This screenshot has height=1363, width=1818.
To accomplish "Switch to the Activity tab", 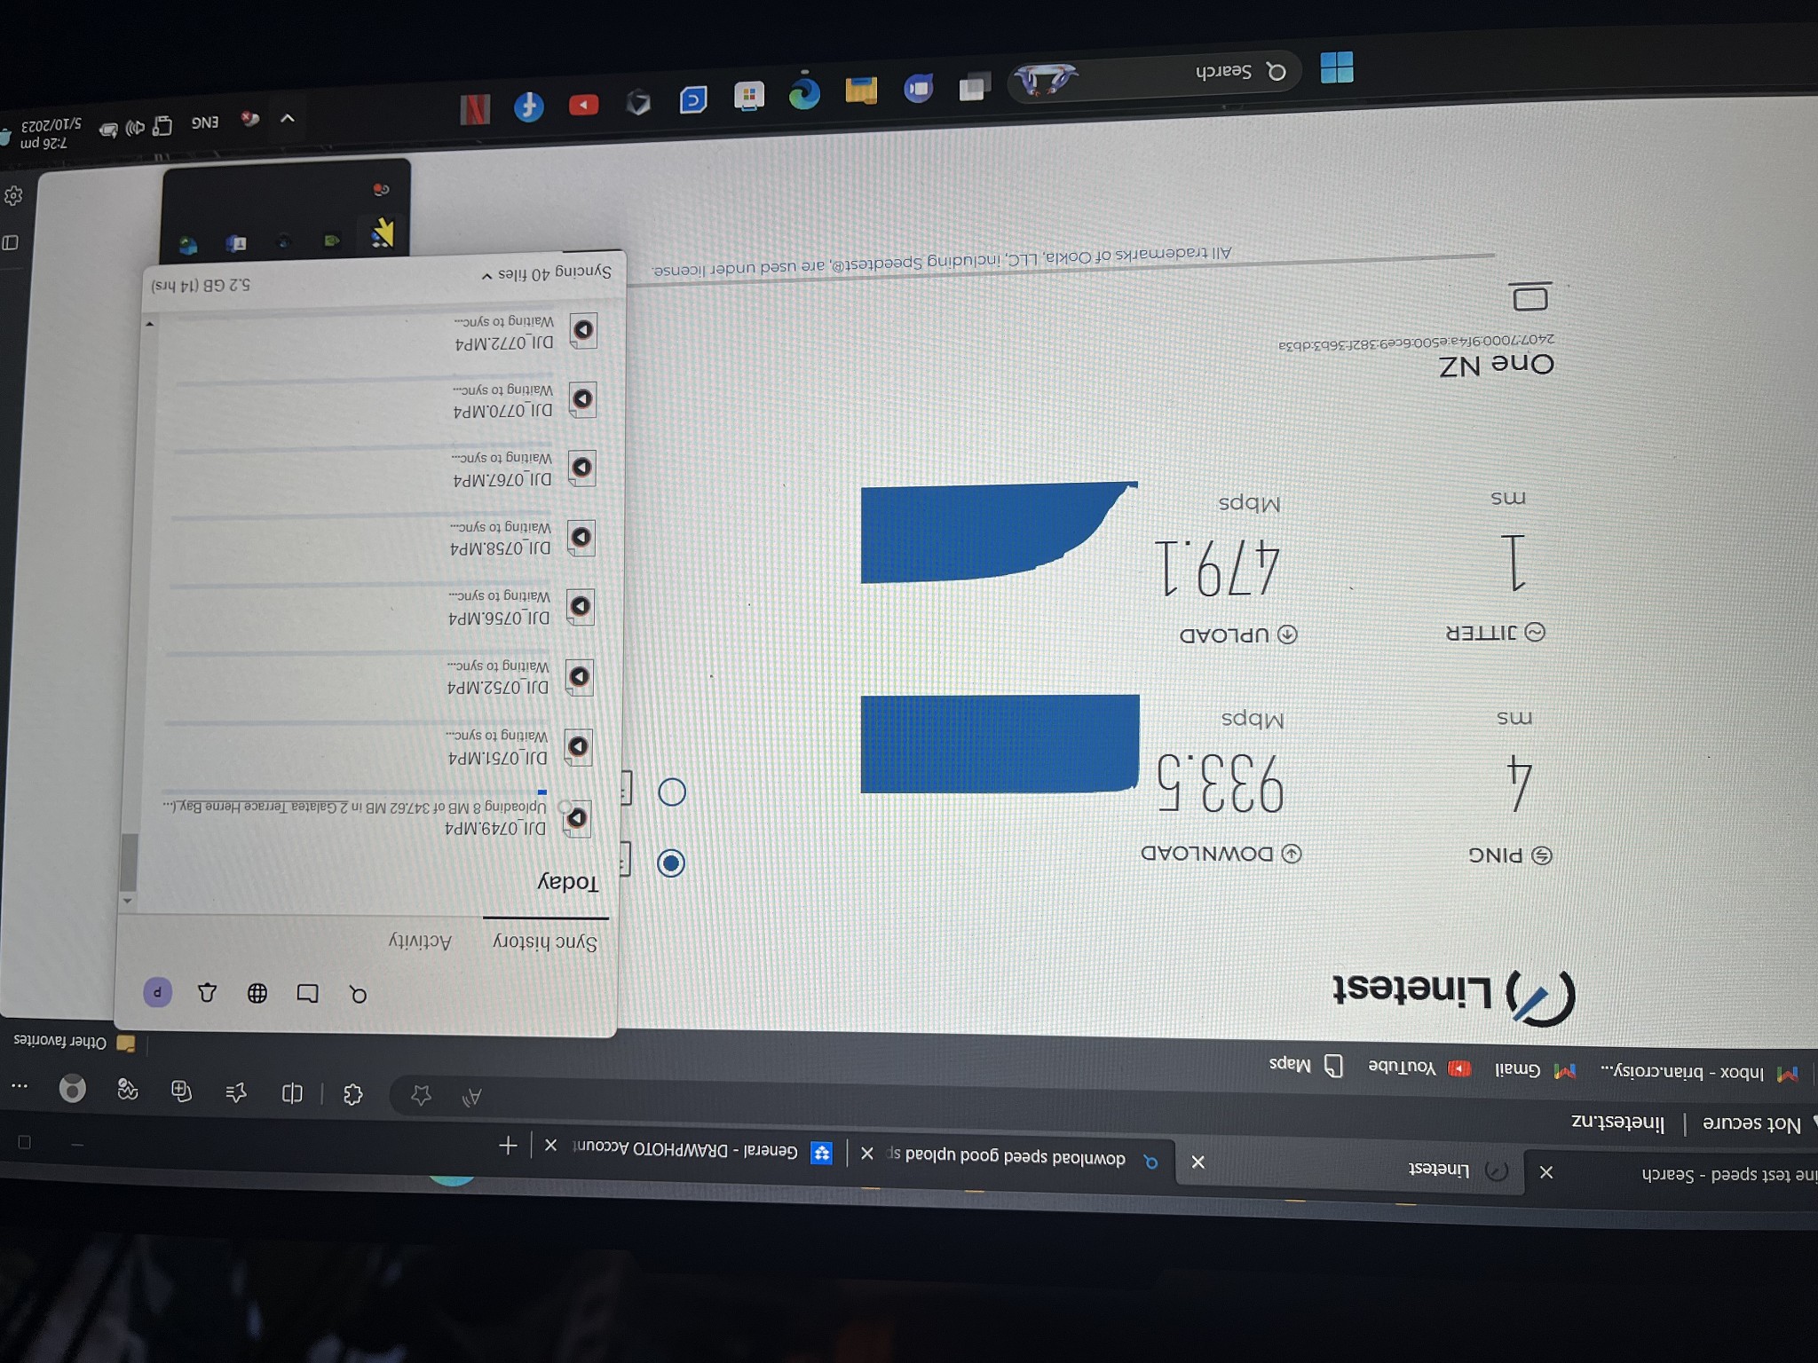I will click(420, 941).
